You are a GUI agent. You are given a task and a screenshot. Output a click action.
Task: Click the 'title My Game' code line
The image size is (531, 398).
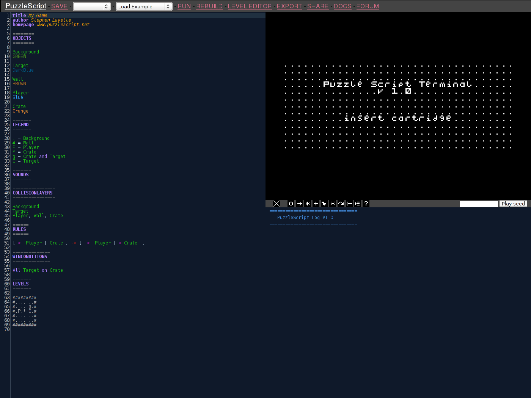click(x=30, y=16)
